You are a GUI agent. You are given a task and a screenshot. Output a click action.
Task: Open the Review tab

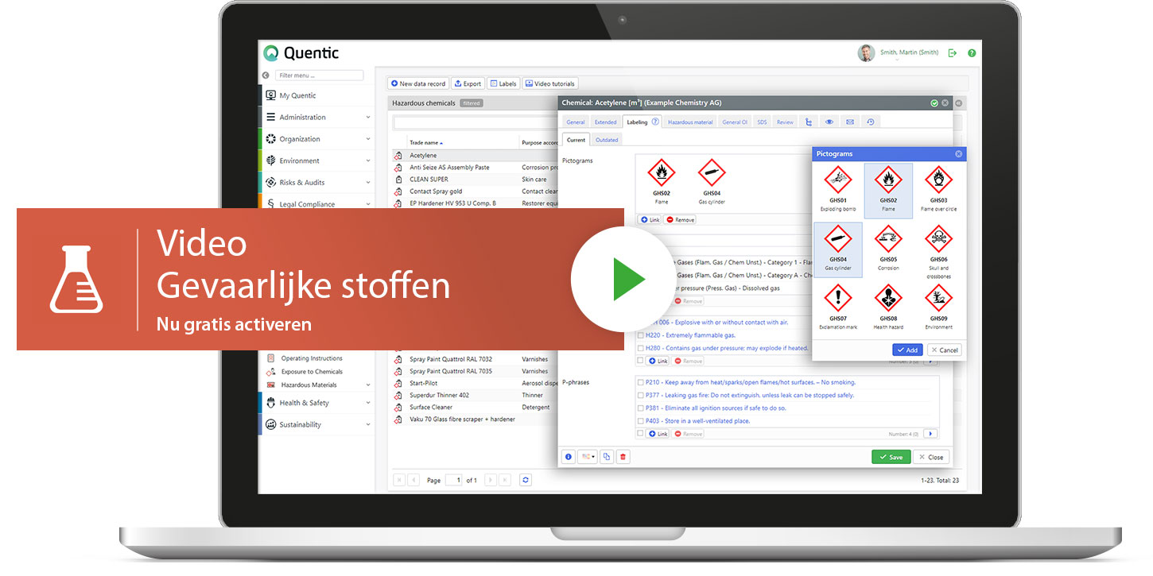pyautogui.click(x=785, y=122)
